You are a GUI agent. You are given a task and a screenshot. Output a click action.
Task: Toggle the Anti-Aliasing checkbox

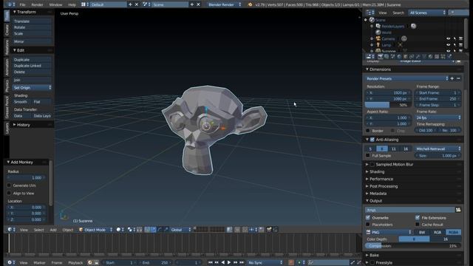tap(372, 140)
